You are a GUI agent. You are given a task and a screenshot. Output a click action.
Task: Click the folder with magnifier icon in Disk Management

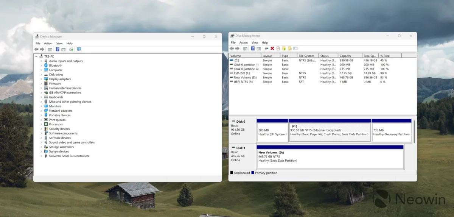[290, 48]
